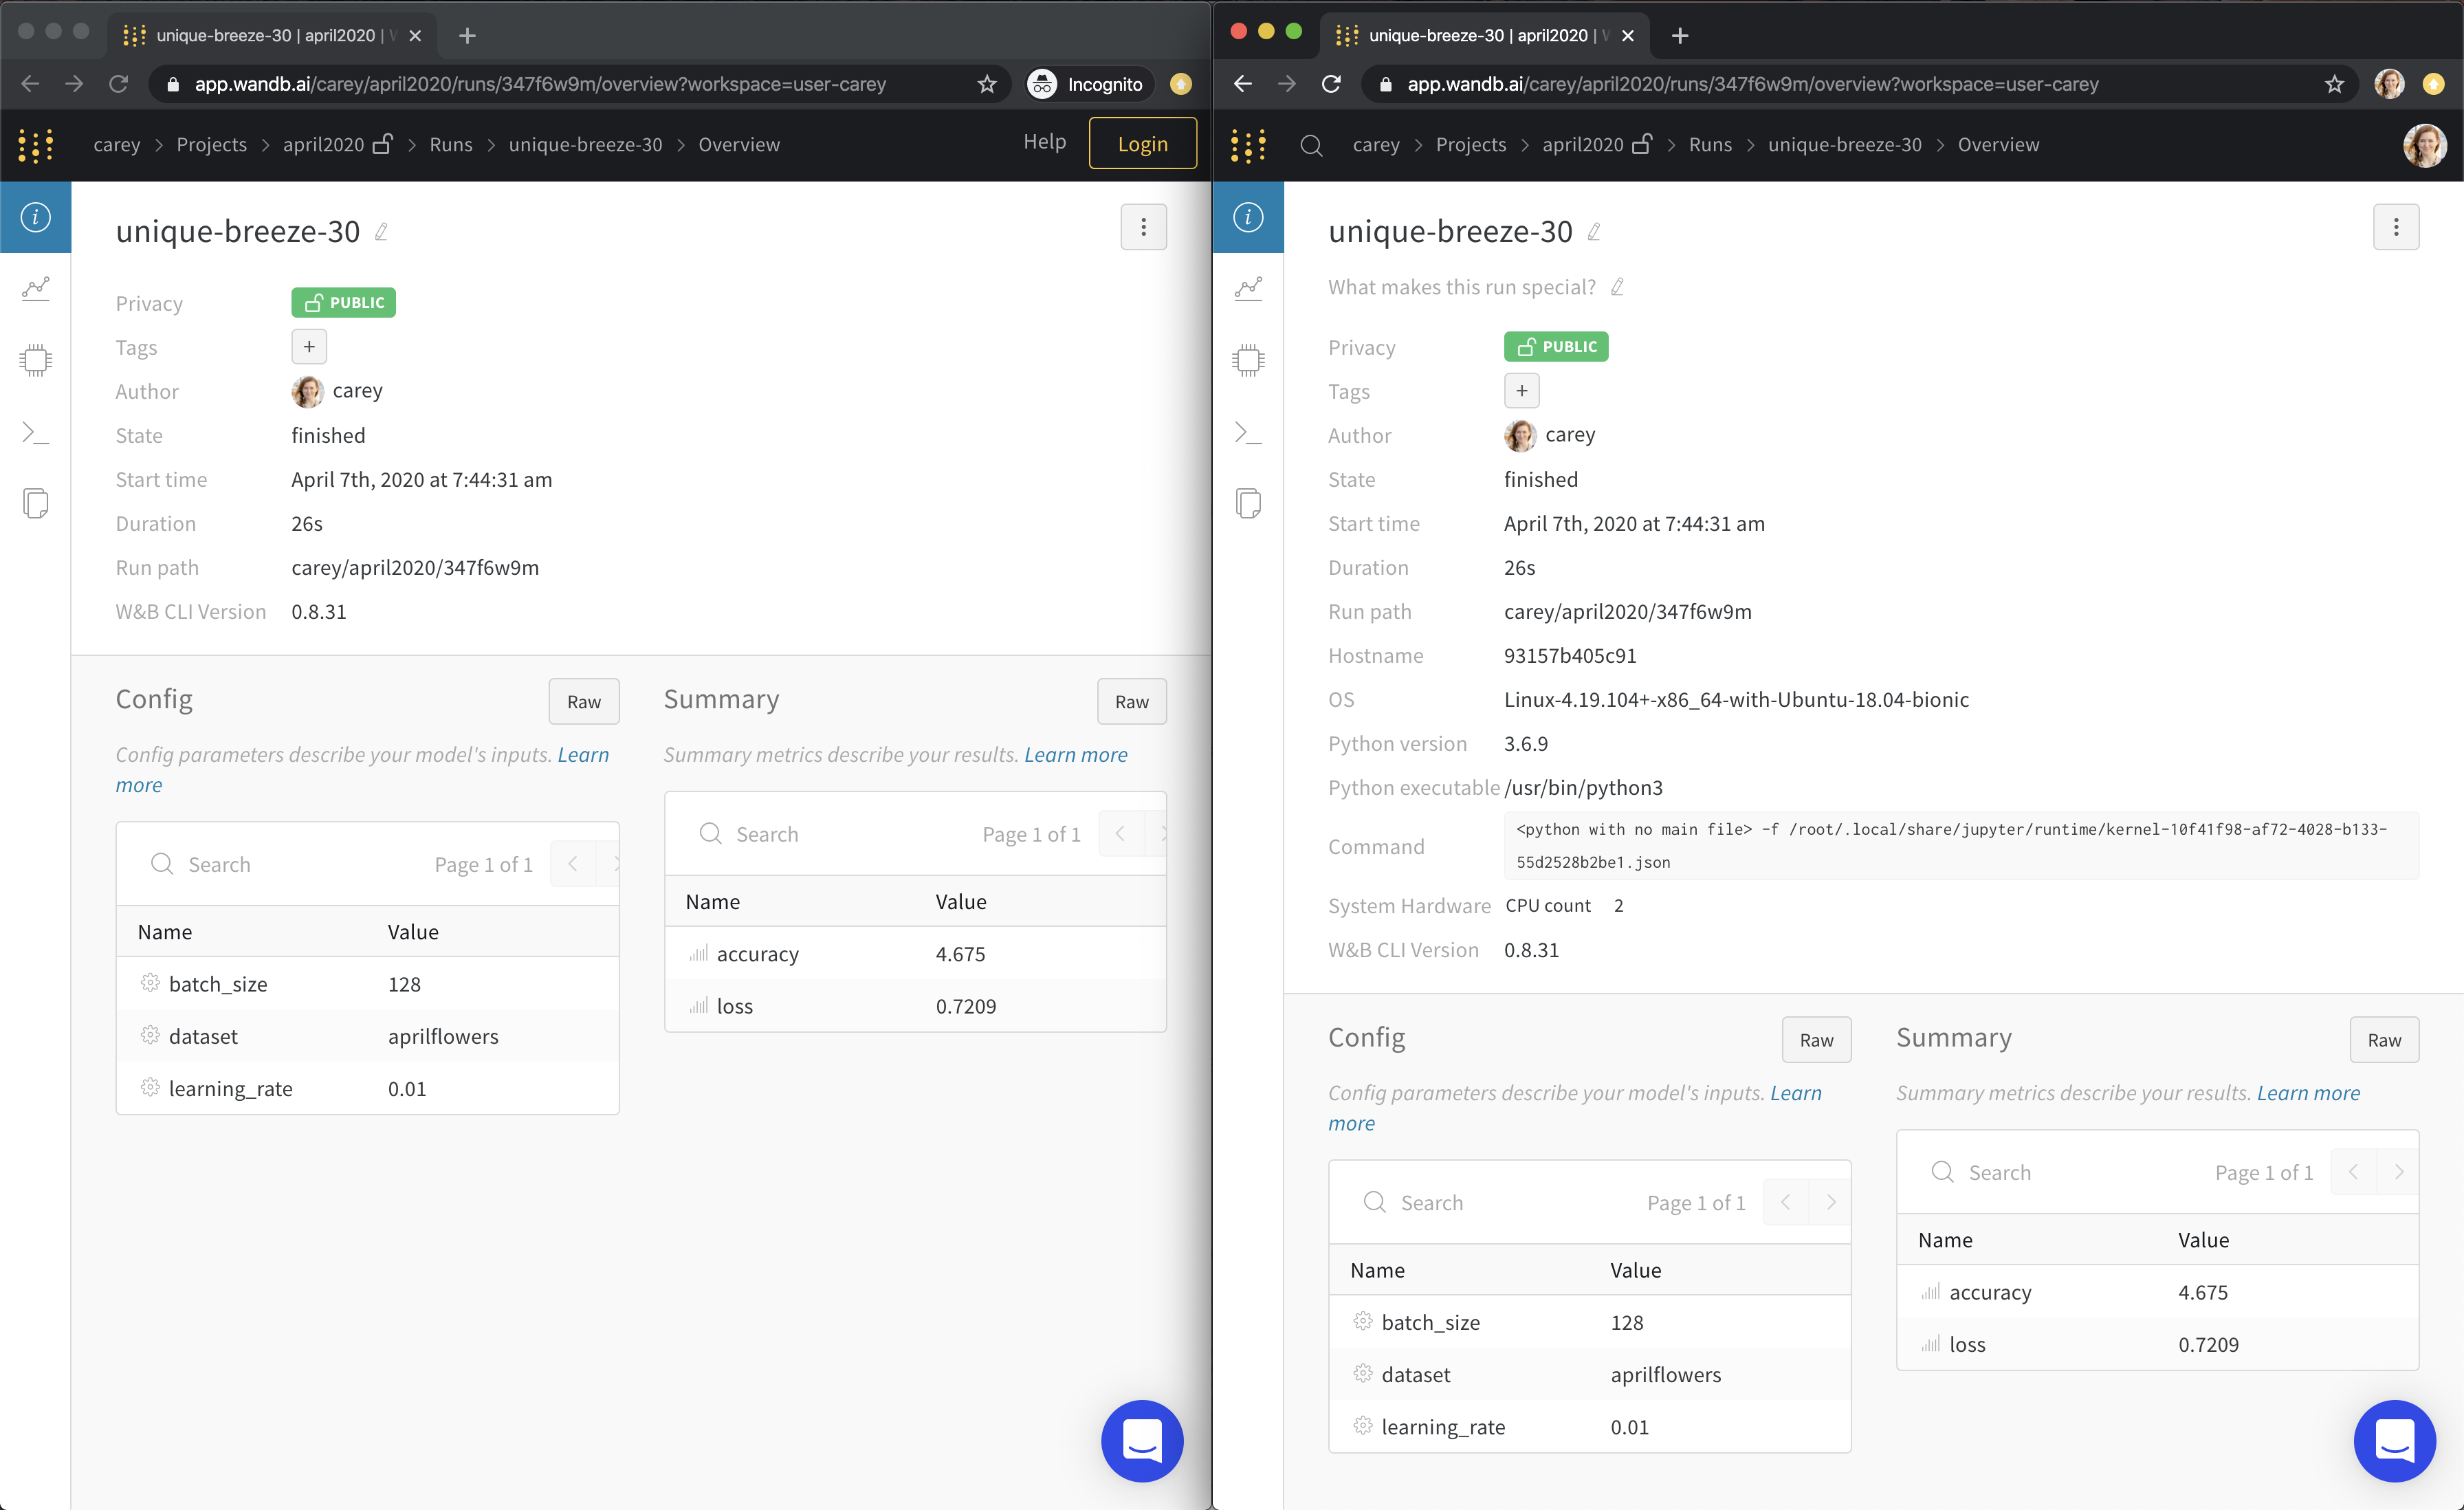Open System chip icon in right window
The image size is (2464, 1510).
1248,360
